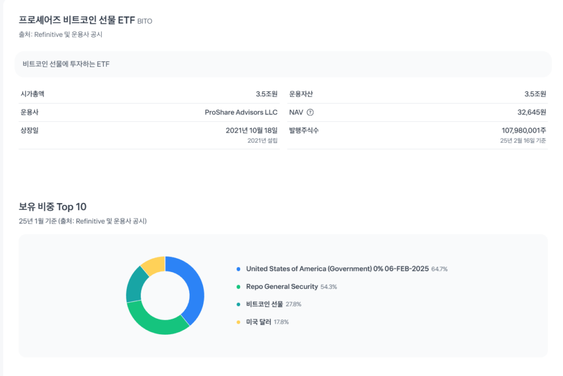Image resolution: width=563 pixels, height=376 pixels.
Task: Click the source line 출처: Refinitive 및 운용사 공시 under title
Action: pos(60,35)
